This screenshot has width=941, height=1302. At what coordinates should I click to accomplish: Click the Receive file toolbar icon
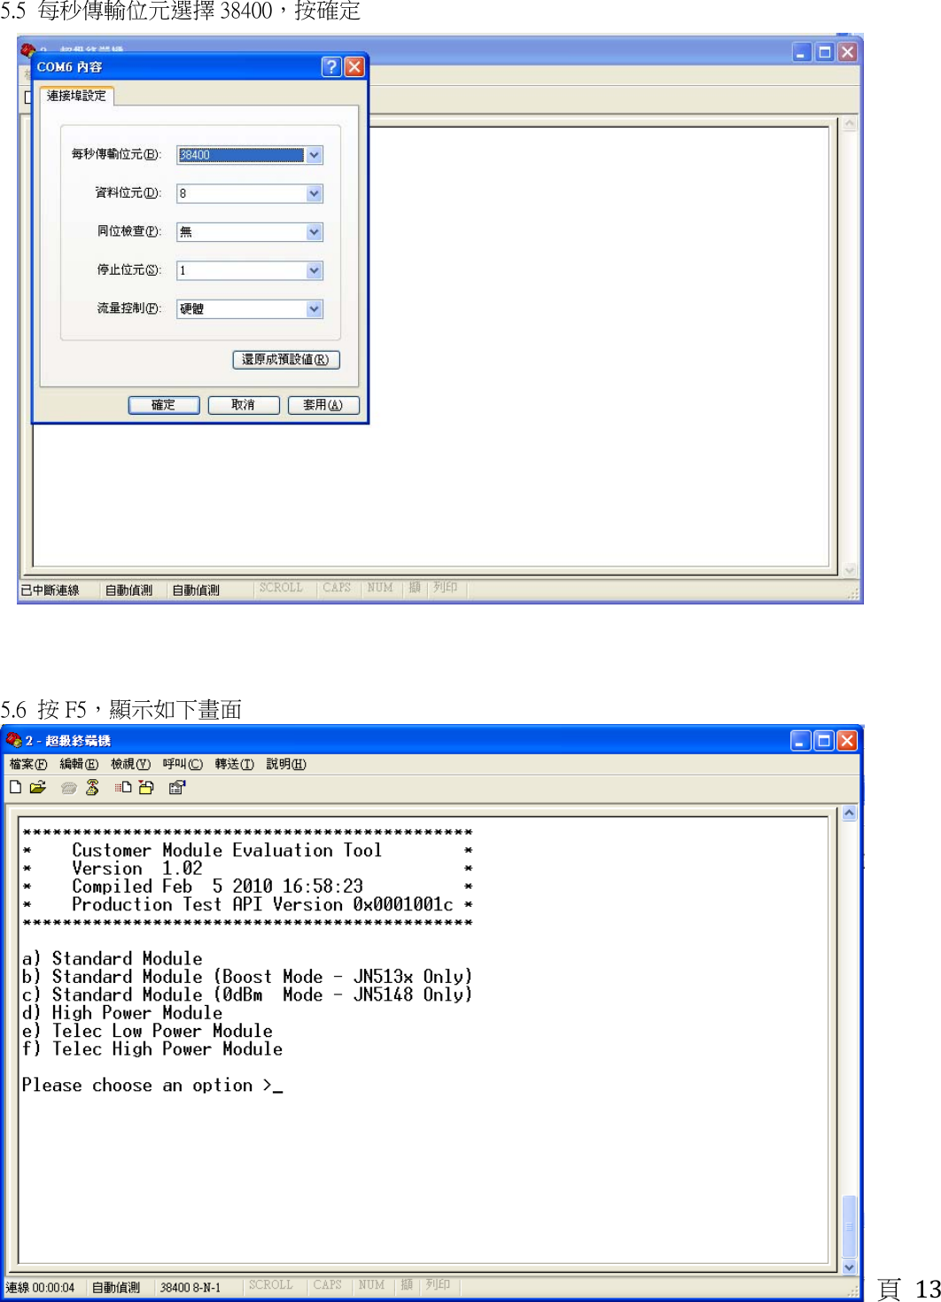pyautogui.click(x=146, y=787)
